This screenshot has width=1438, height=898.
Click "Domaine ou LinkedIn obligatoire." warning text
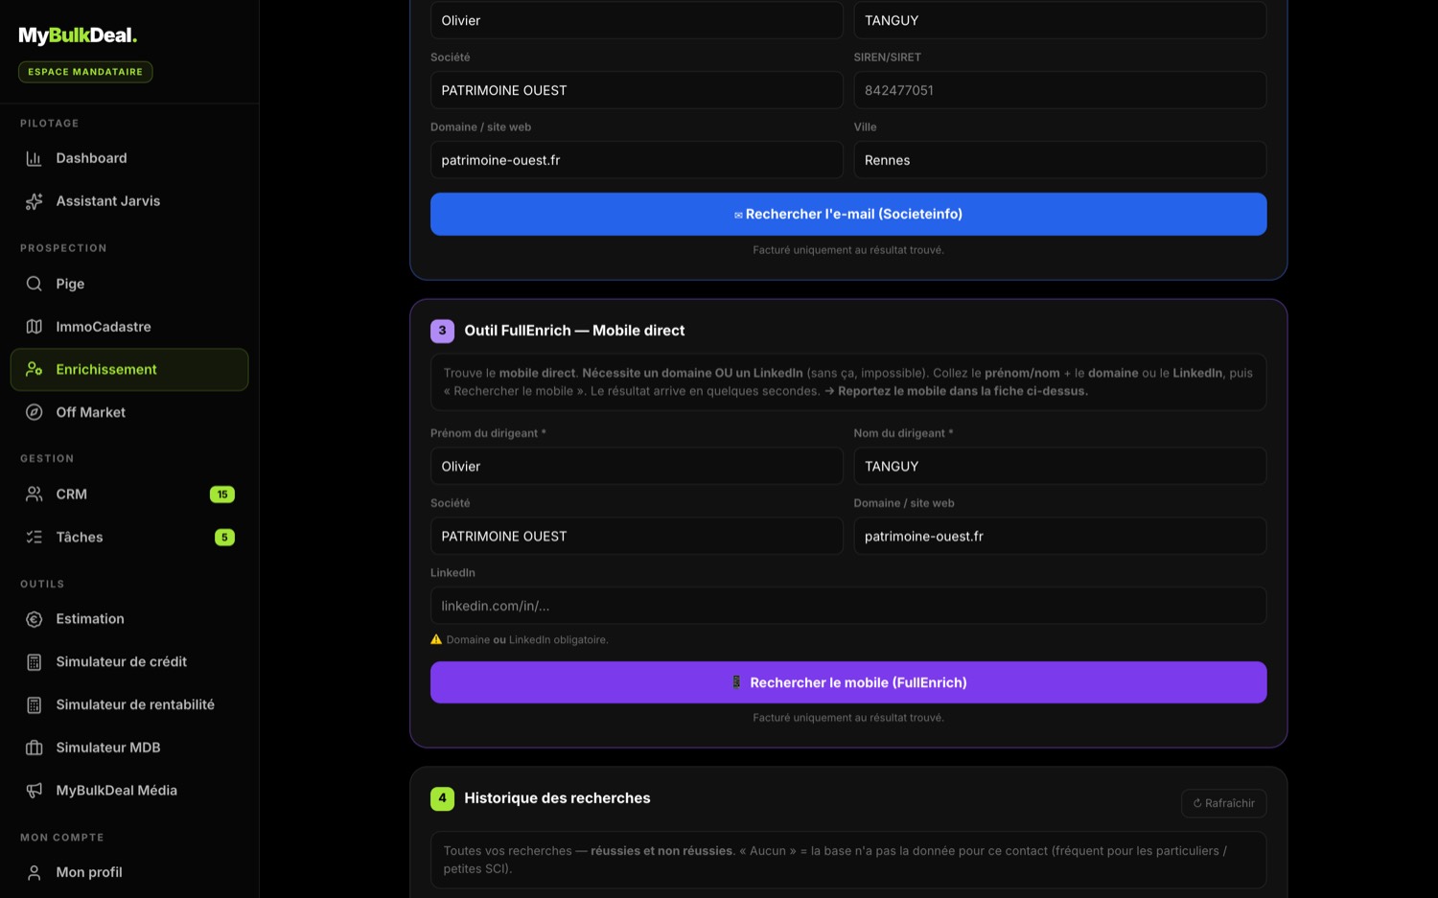(527, 640)
